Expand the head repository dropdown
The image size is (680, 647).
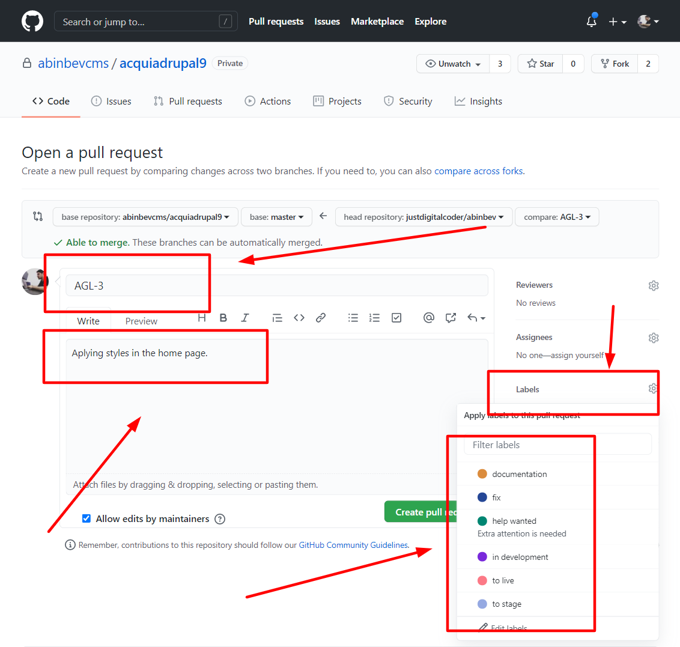(423, 217)
